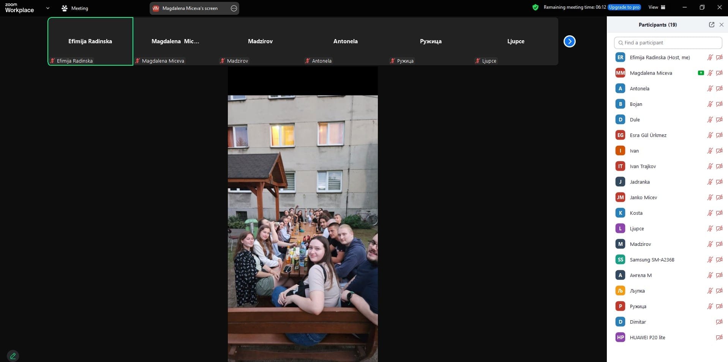Restore down the Zoom window
The image size is (728, 362).
[702, 7]
